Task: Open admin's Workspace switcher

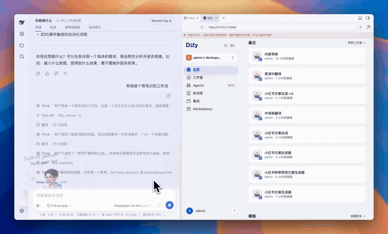Action: [211, 58]
